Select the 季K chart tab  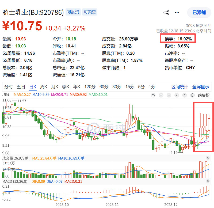pyautogui.click(x=66, y=87)
